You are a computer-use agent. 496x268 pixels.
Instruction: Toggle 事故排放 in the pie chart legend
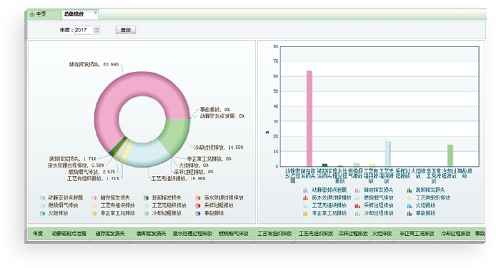pyautogui.click(x=210, y=213)
